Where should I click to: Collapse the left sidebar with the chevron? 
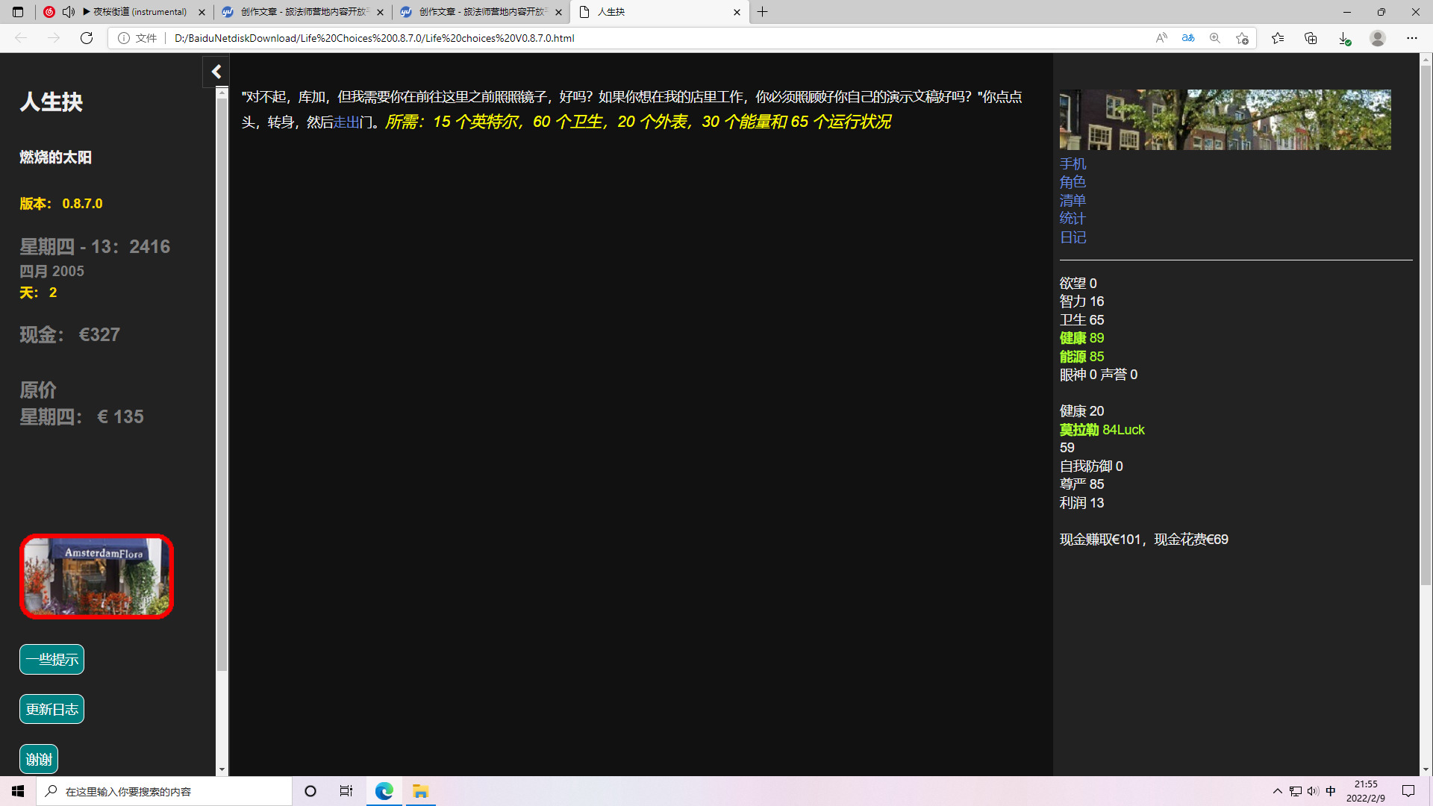click(216, 72)
